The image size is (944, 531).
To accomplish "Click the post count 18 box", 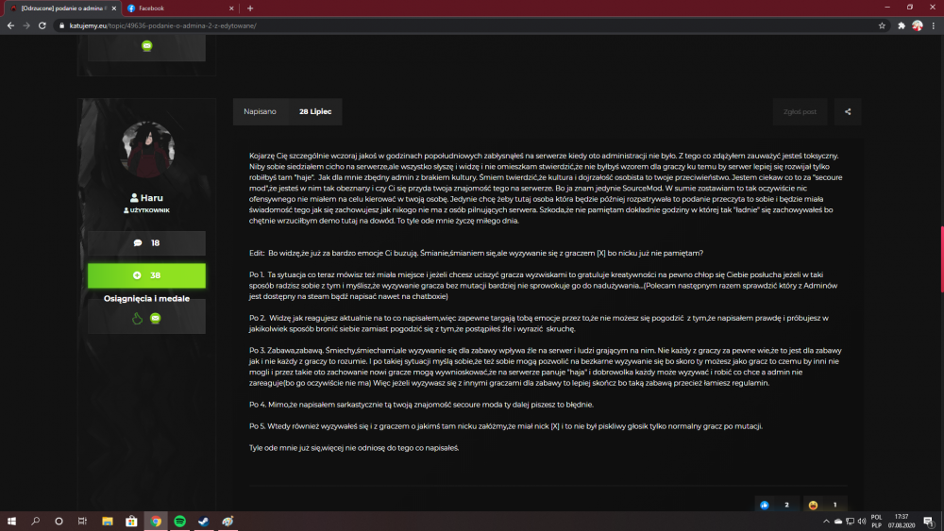I will coord(146,243).
